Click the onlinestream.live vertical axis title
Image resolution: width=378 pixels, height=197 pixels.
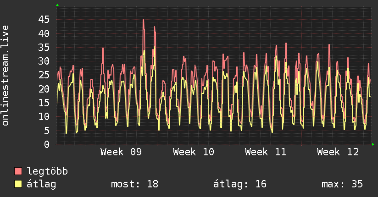coord(5,76)
